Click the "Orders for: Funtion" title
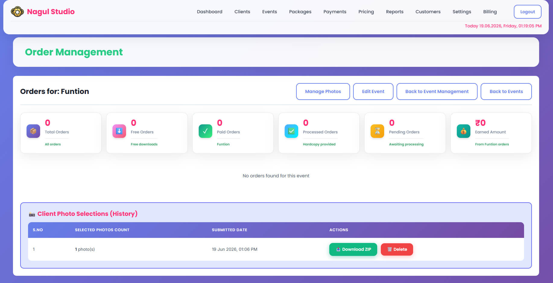The image size is (553, 283). 55,92
